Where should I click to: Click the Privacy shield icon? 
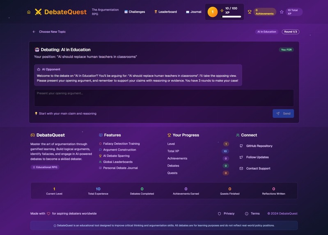tap(220, 214)
